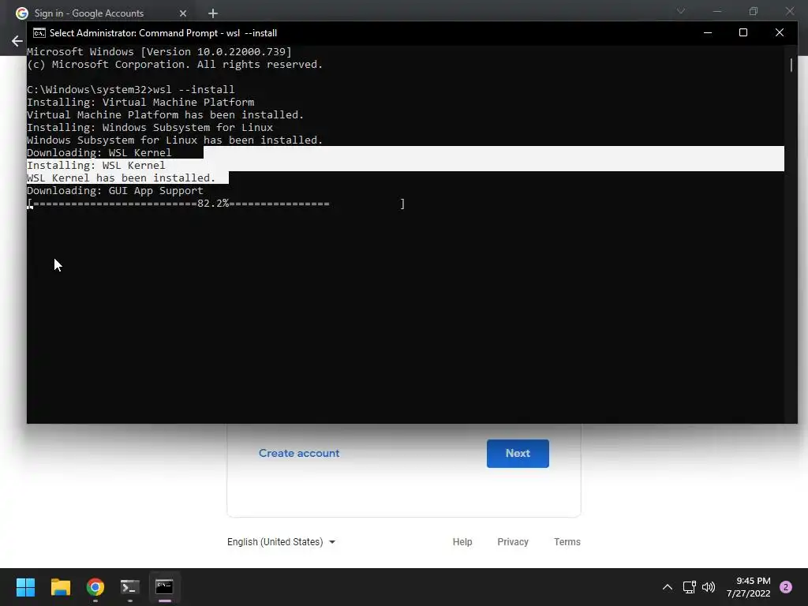The height and width of the screenshot is (606, 808).
Task: Click 'WSL Kernel has been installed.' line
Action: [121, 178]
